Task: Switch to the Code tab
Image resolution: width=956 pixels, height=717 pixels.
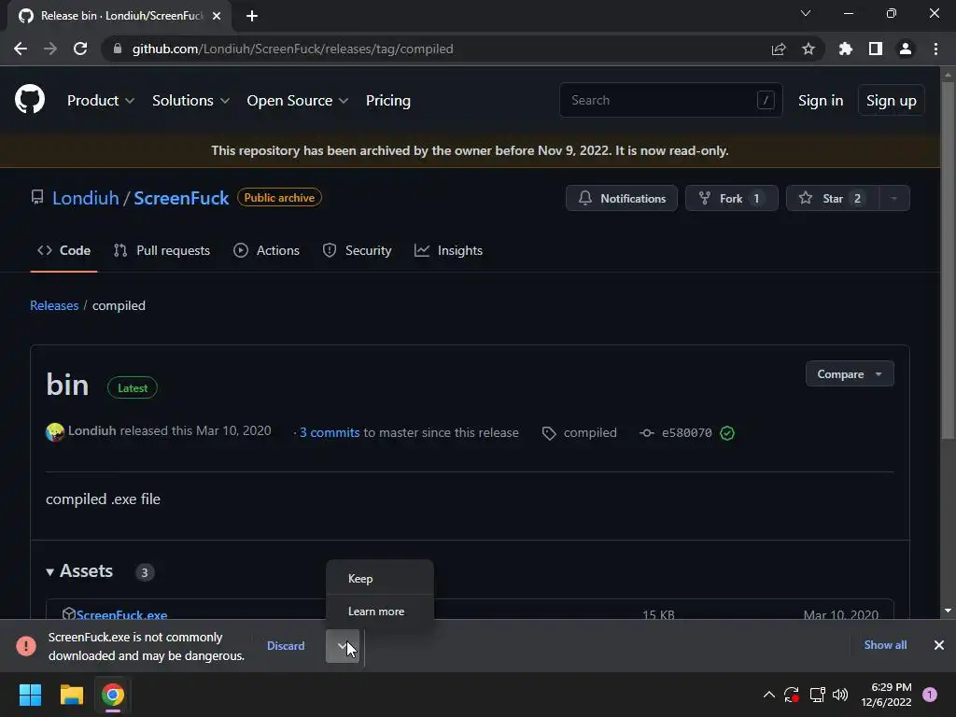Action: click(x=64, y=250)
